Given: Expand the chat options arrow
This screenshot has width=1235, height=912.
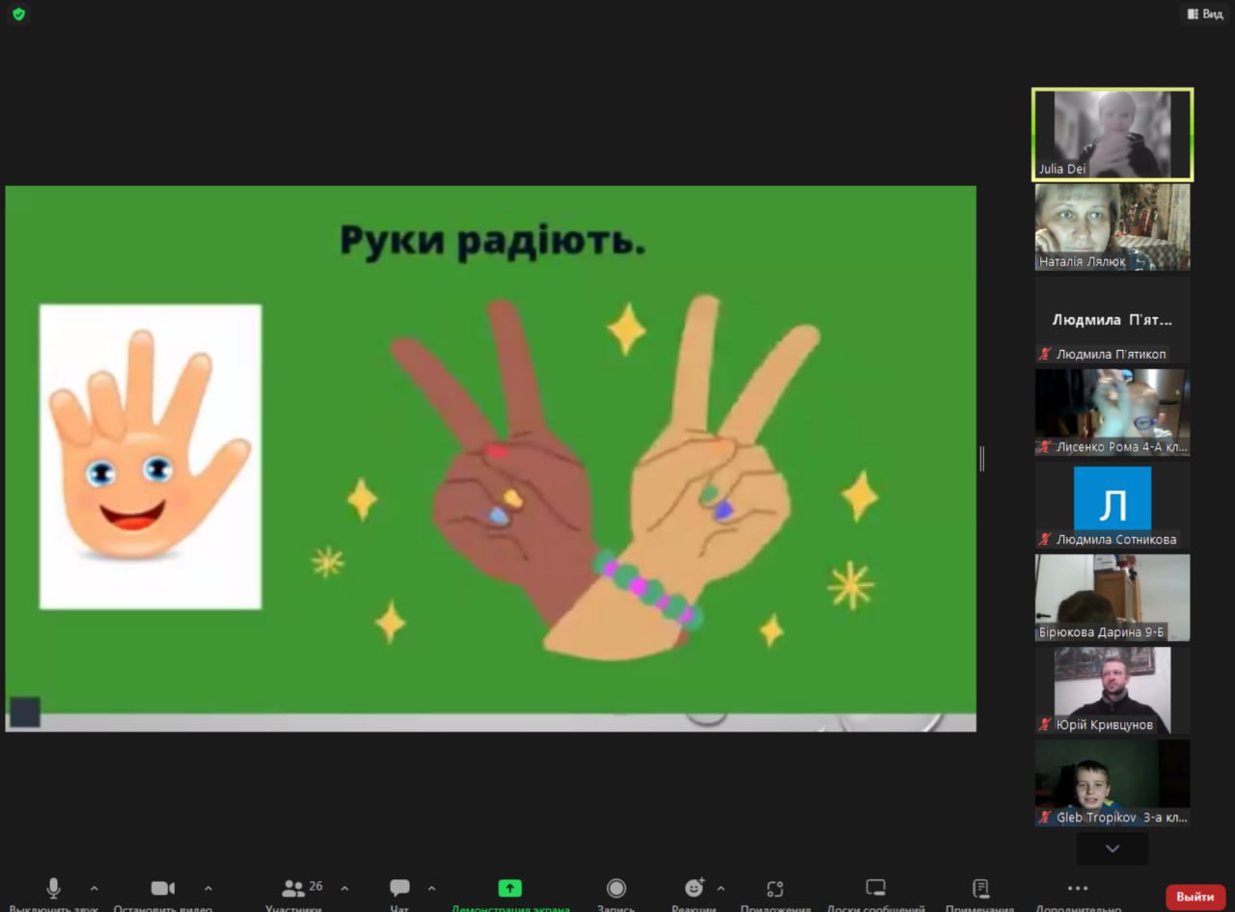Looking at the screenshot, I should pyautogui.click(x=431, y=888).
